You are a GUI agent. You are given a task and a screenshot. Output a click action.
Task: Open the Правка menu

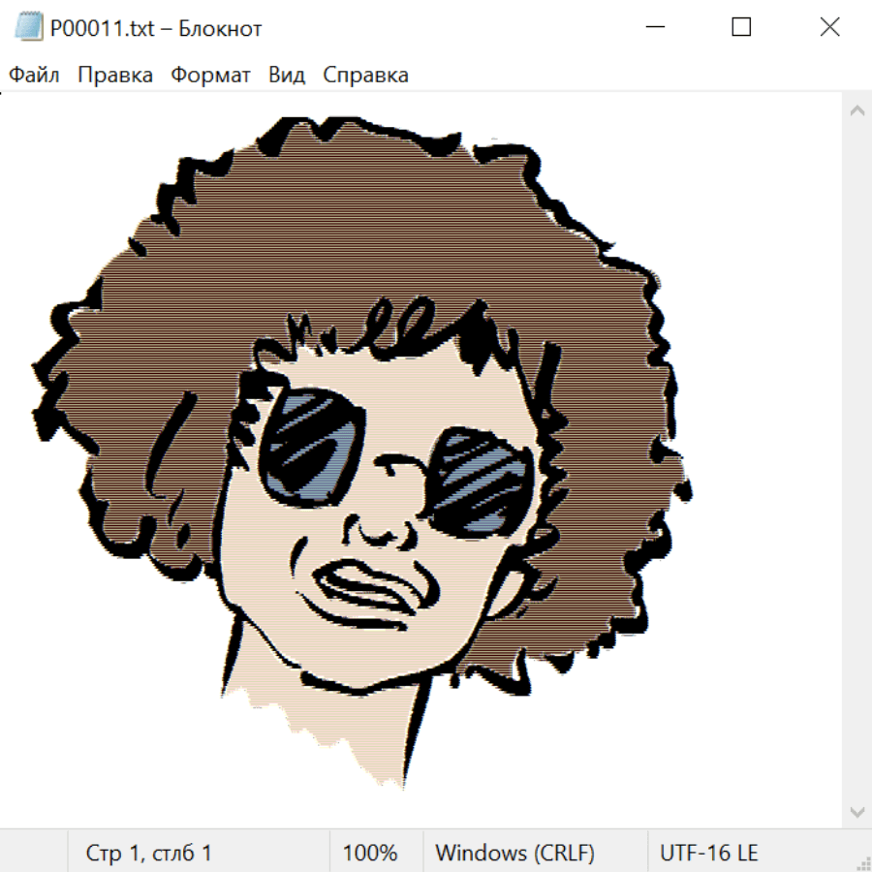[115, 76]
